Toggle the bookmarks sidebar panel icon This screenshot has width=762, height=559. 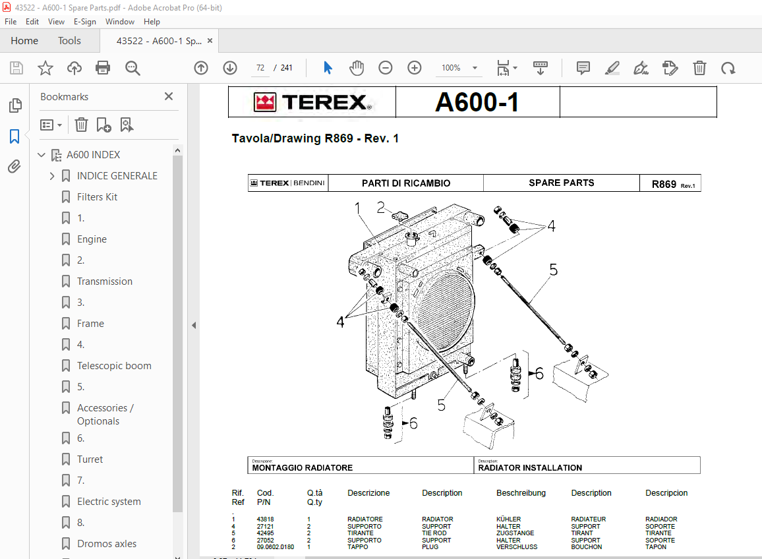pos(15,136)
